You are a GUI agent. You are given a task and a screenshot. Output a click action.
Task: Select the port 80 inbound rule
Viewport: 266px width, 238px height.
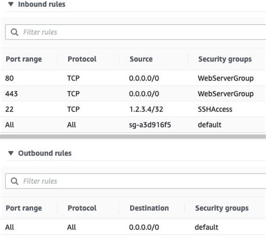coord(133,78)
